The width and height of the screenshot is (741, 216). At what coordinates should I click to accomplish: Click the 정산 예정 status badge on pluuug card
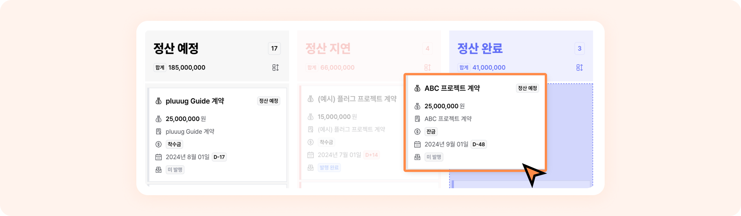click(268, 101)
